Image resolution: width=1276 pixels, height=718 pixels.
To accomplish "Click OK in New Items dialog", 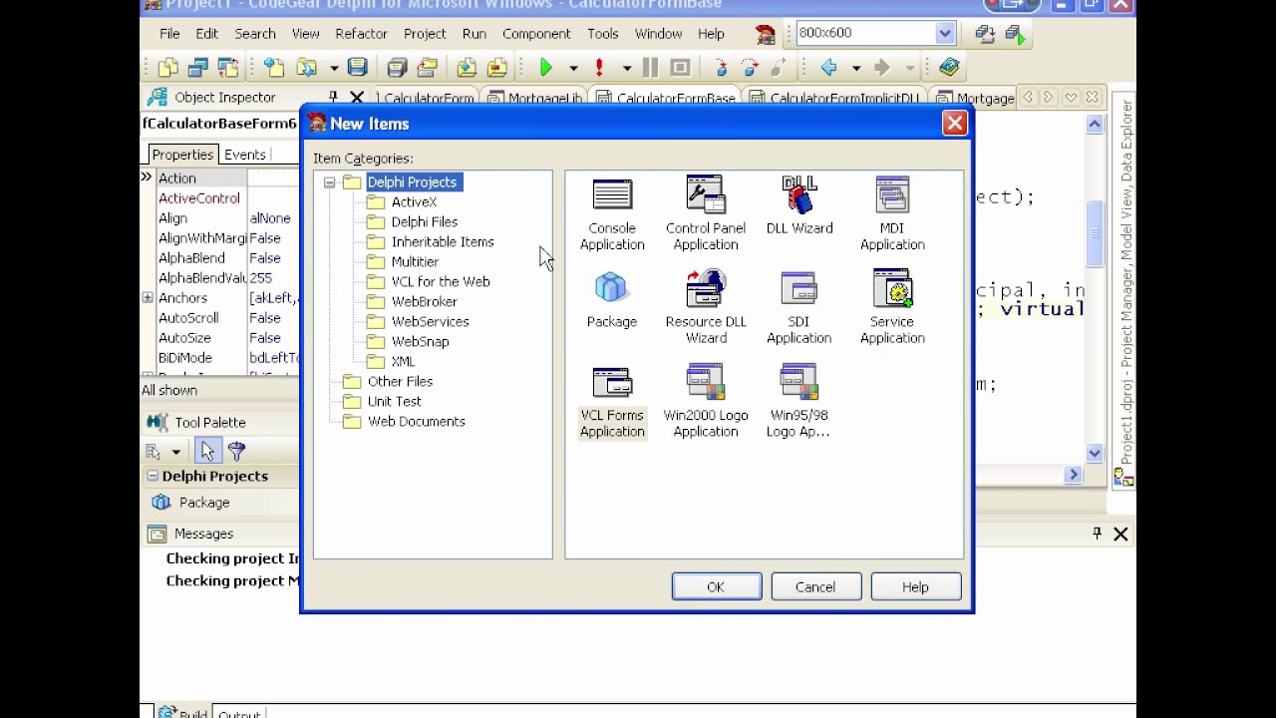I will coord(716,586).
